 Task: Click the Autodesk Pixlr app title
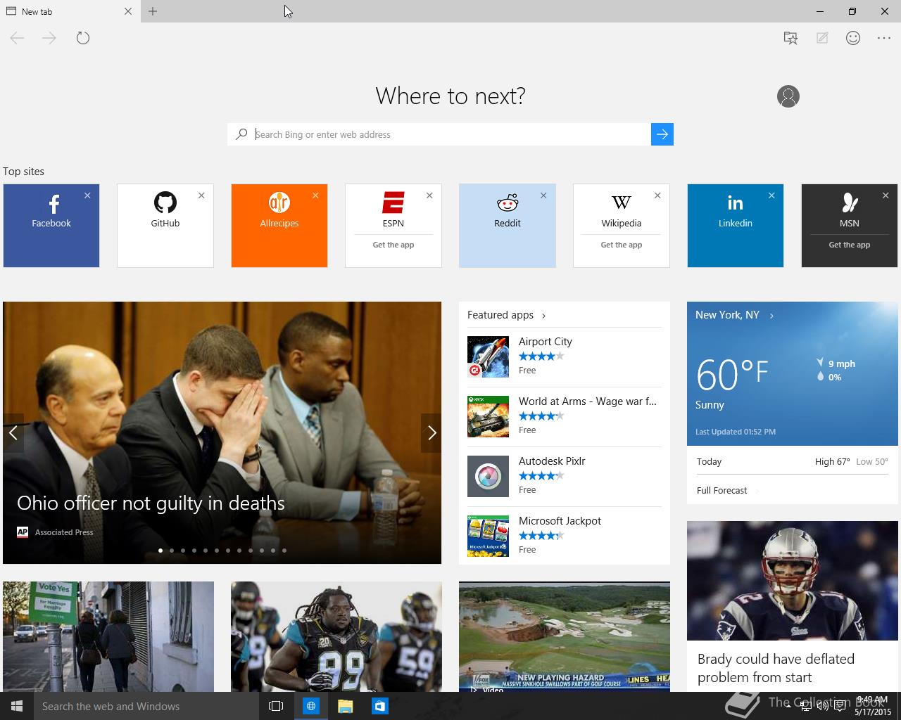point(552,461)
